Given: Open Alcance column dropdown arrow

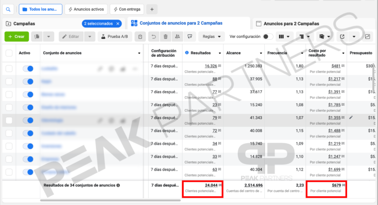Looking at the screenshot, I should [x=261, y=53].
